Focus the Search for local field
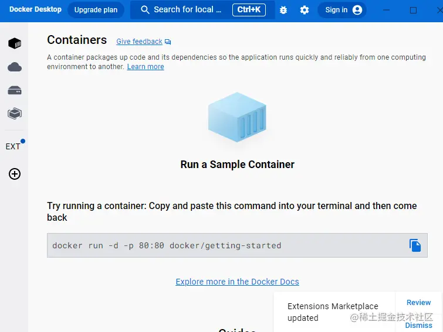 coord(202,10)
